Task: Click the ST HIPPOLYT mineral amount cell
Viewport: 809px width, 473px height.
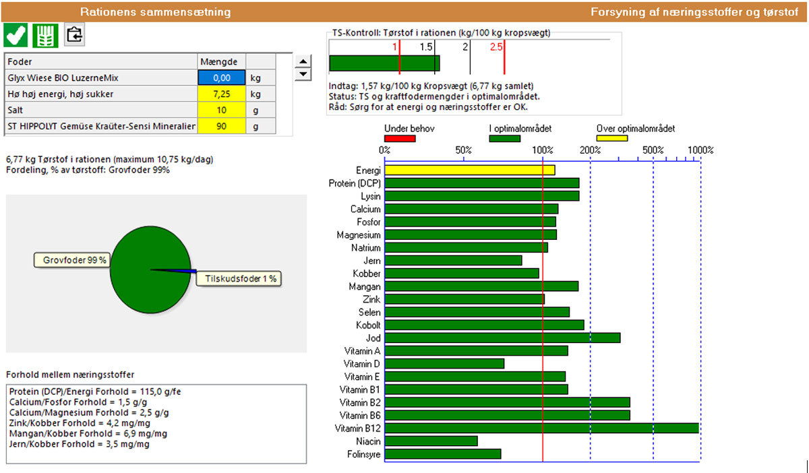Action: click(x=222, y=126)
